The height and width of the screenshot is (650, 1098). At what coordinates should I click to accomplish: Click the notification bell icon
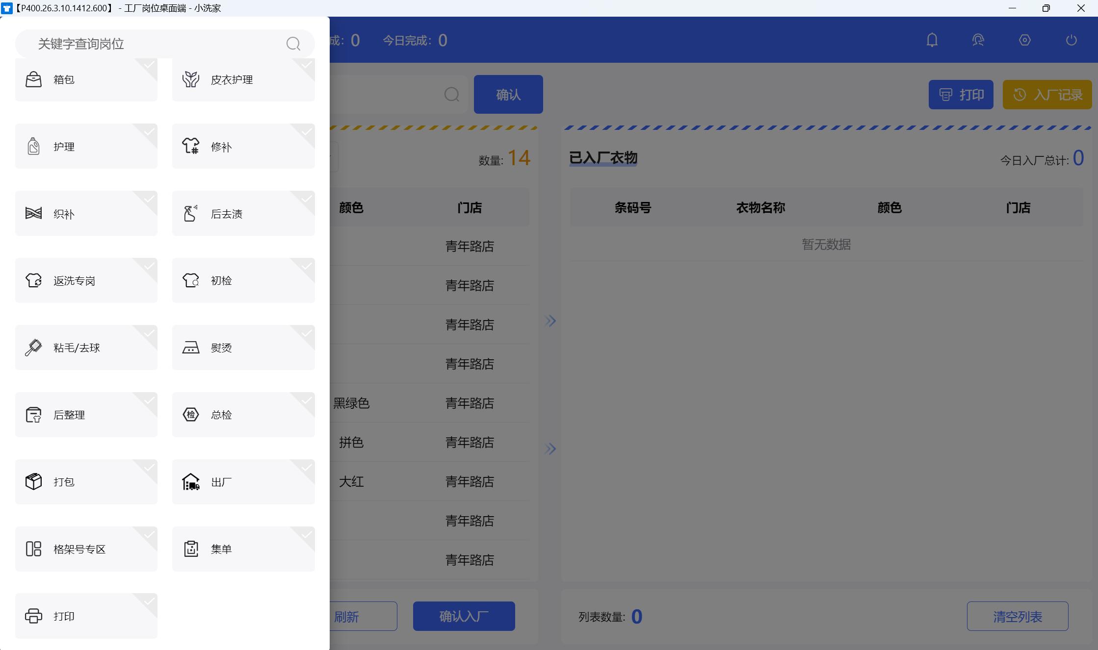932,40
